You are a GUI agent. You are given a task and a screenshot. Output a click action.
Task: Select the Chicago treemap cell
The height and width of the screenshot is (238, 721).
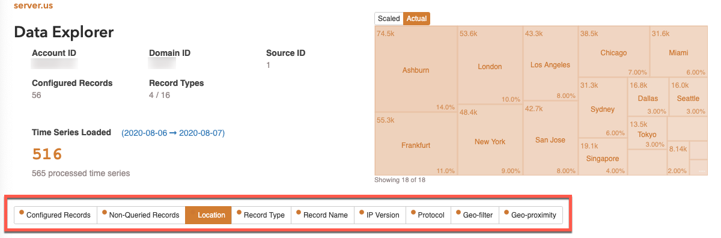[613, 52]
